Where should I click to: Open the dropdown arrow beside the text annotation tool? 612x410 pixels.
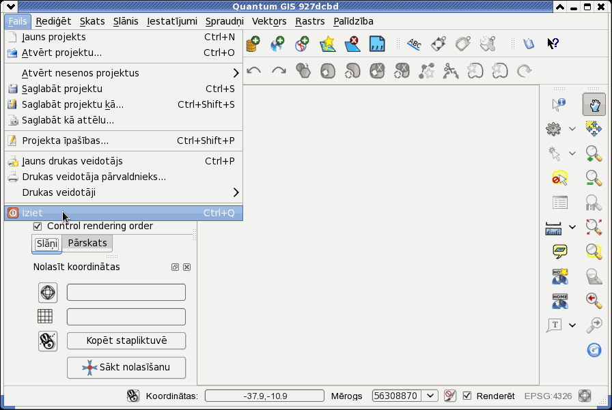click(572, 325)
